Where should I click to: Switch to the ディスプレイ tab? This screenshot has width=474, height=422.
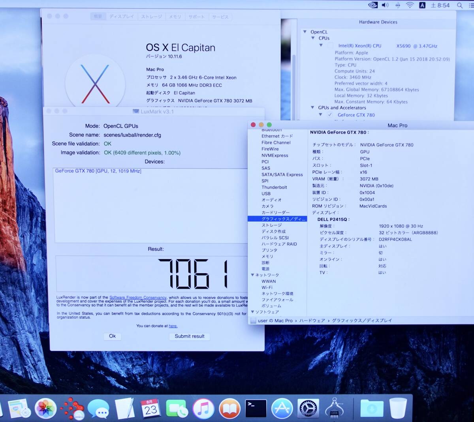[x=122, y=17]
